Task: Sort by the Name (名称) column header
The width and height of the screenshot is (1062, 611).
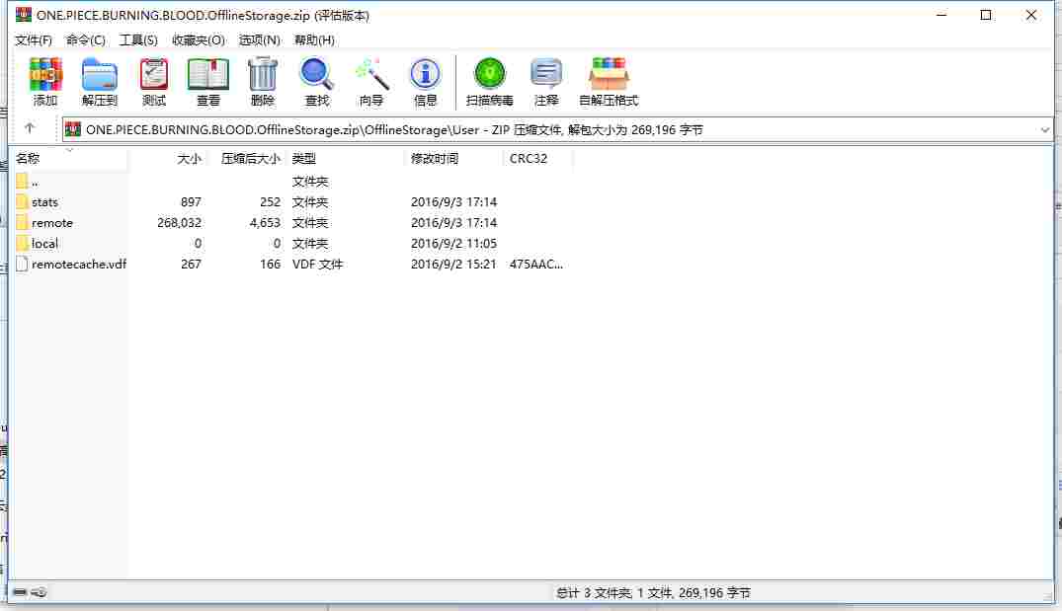Action: [x=70, y=158]
